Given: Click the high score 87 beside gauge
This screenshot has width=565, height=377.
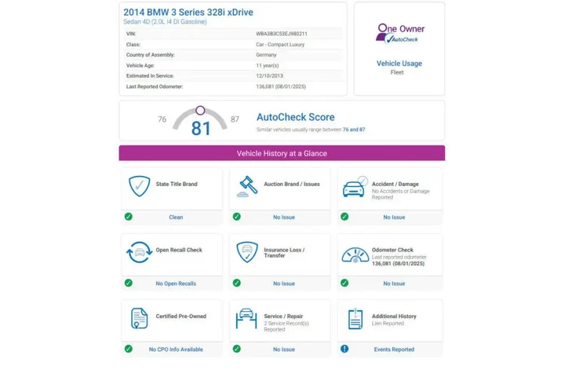Looking at the screenshot, I should pyautogui.click(x=235, y=119).
